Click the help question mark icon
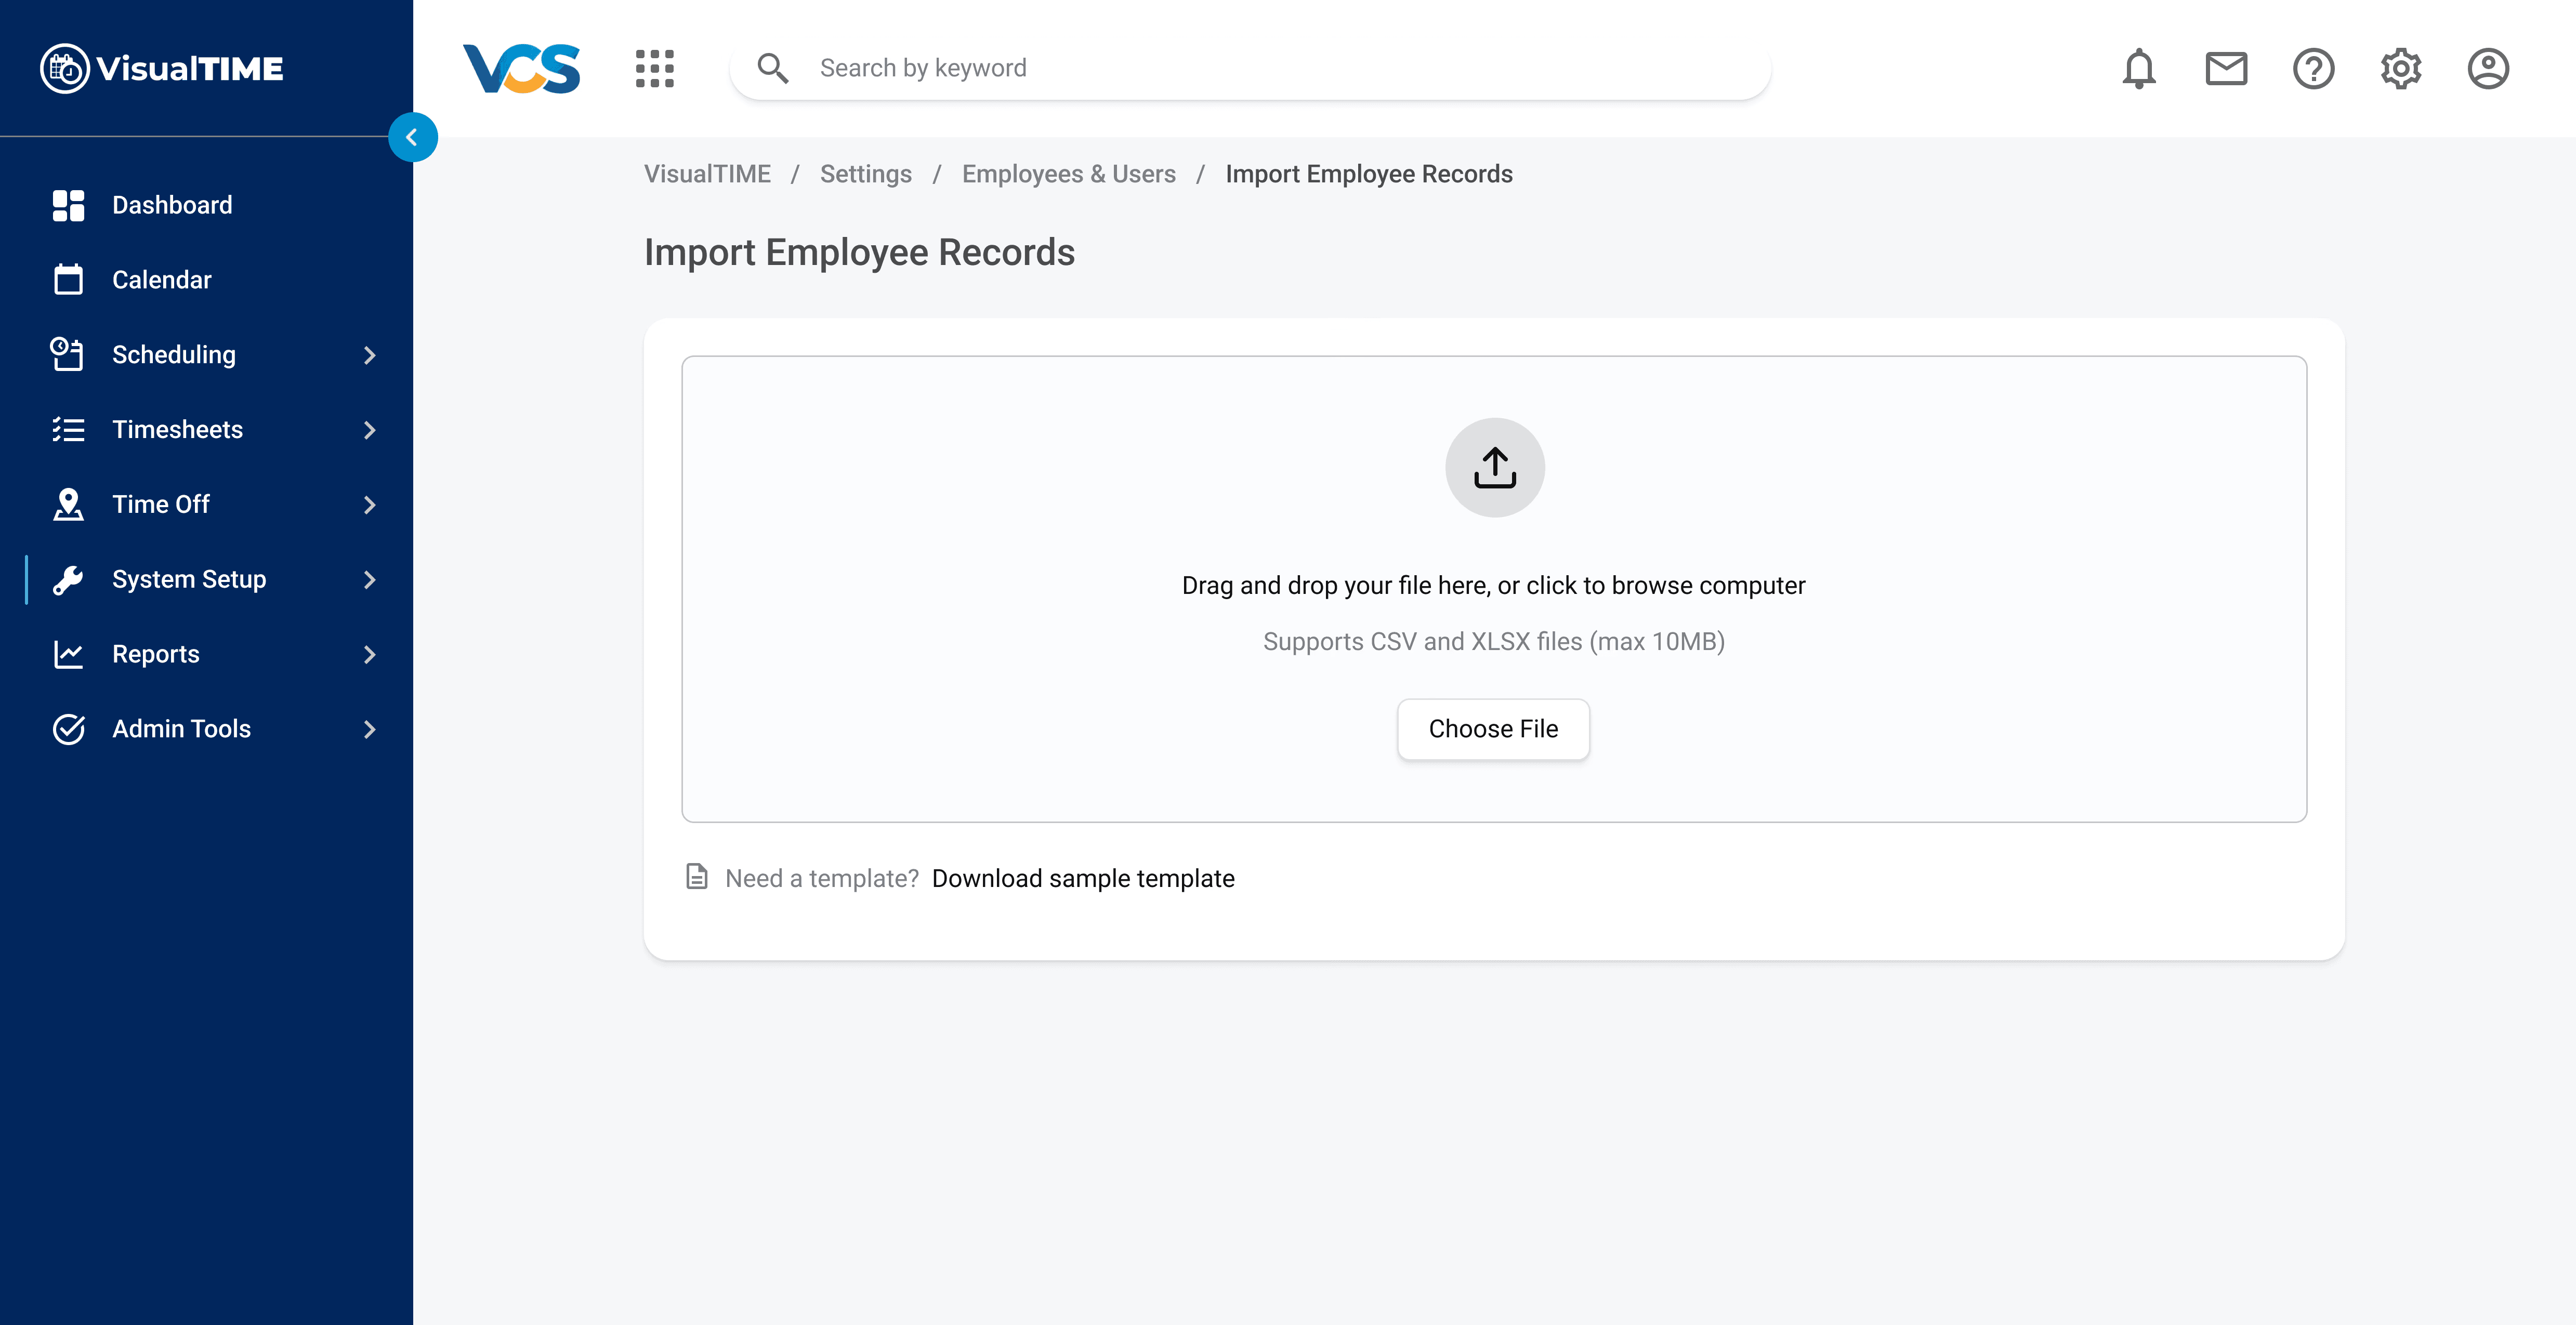Viewport: 2576px width, 1325px height. coord(2313,68)
